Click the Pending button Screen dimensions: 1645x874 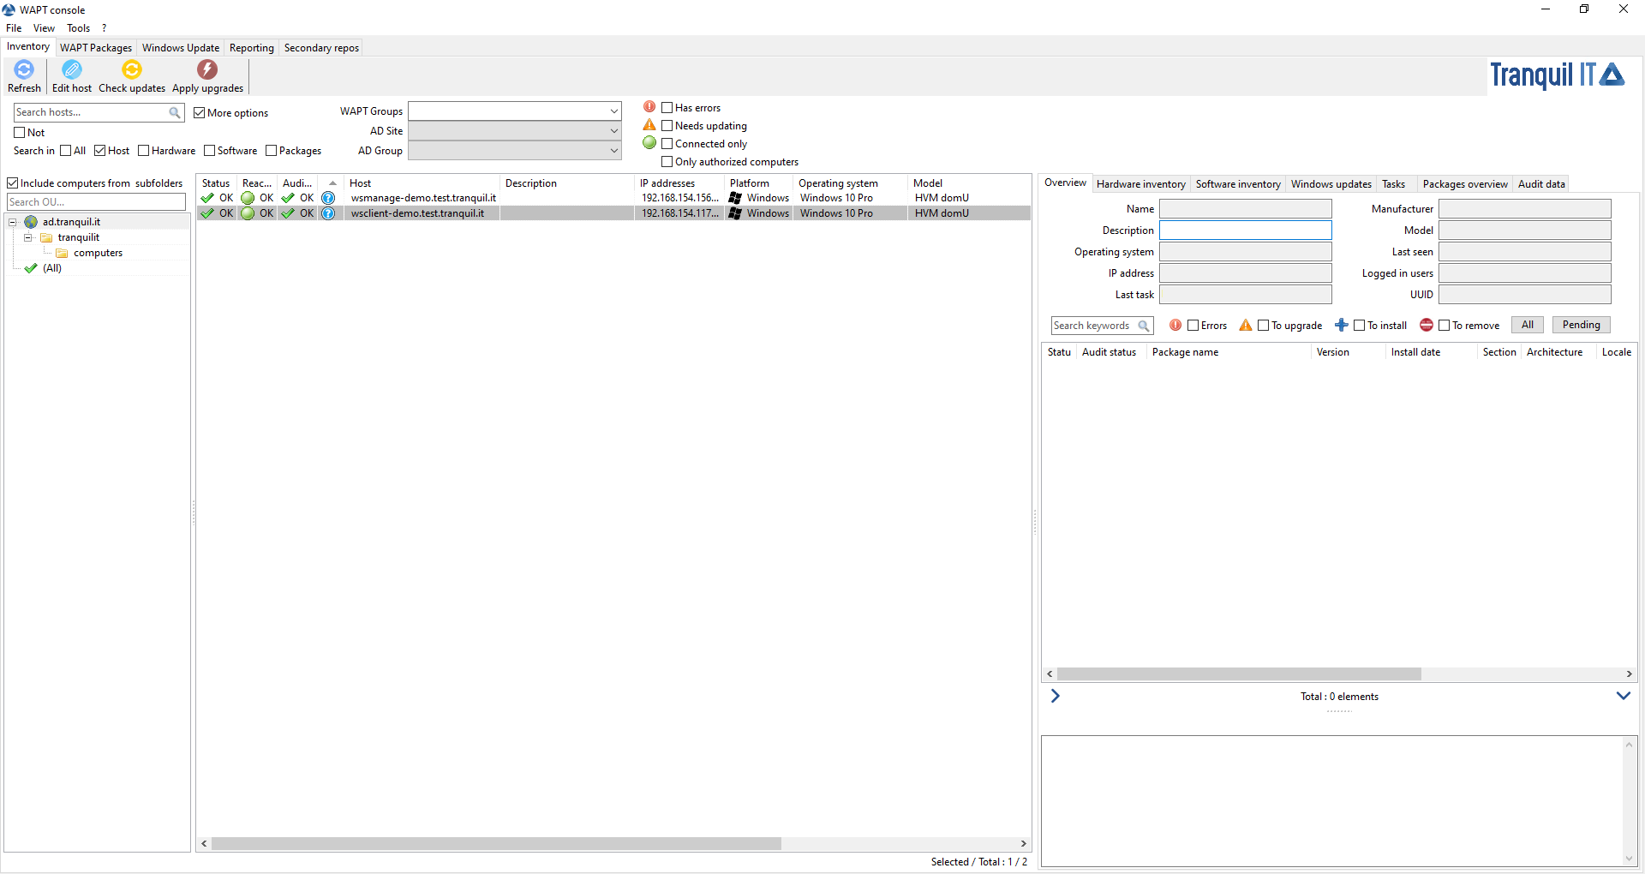[x=1581, y=325]
